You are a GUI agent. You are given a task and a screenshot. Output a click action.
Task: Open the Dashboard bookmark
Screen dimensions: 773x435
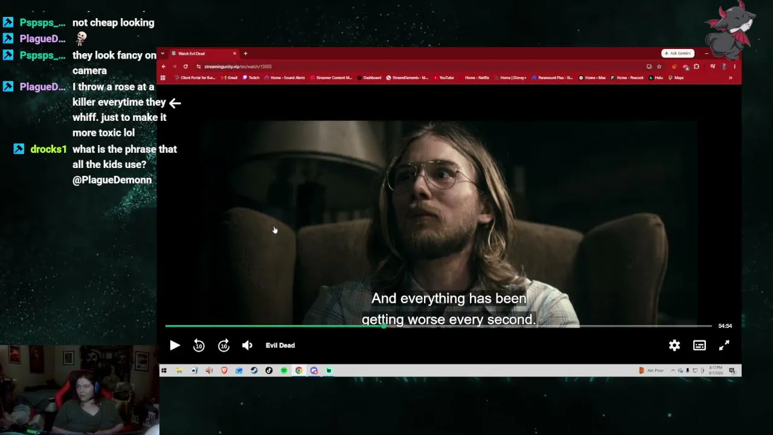(369, 78)
